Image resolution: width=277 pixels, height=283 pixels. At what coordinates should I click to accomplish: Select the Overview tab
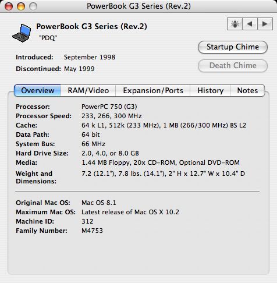point(37,90)
